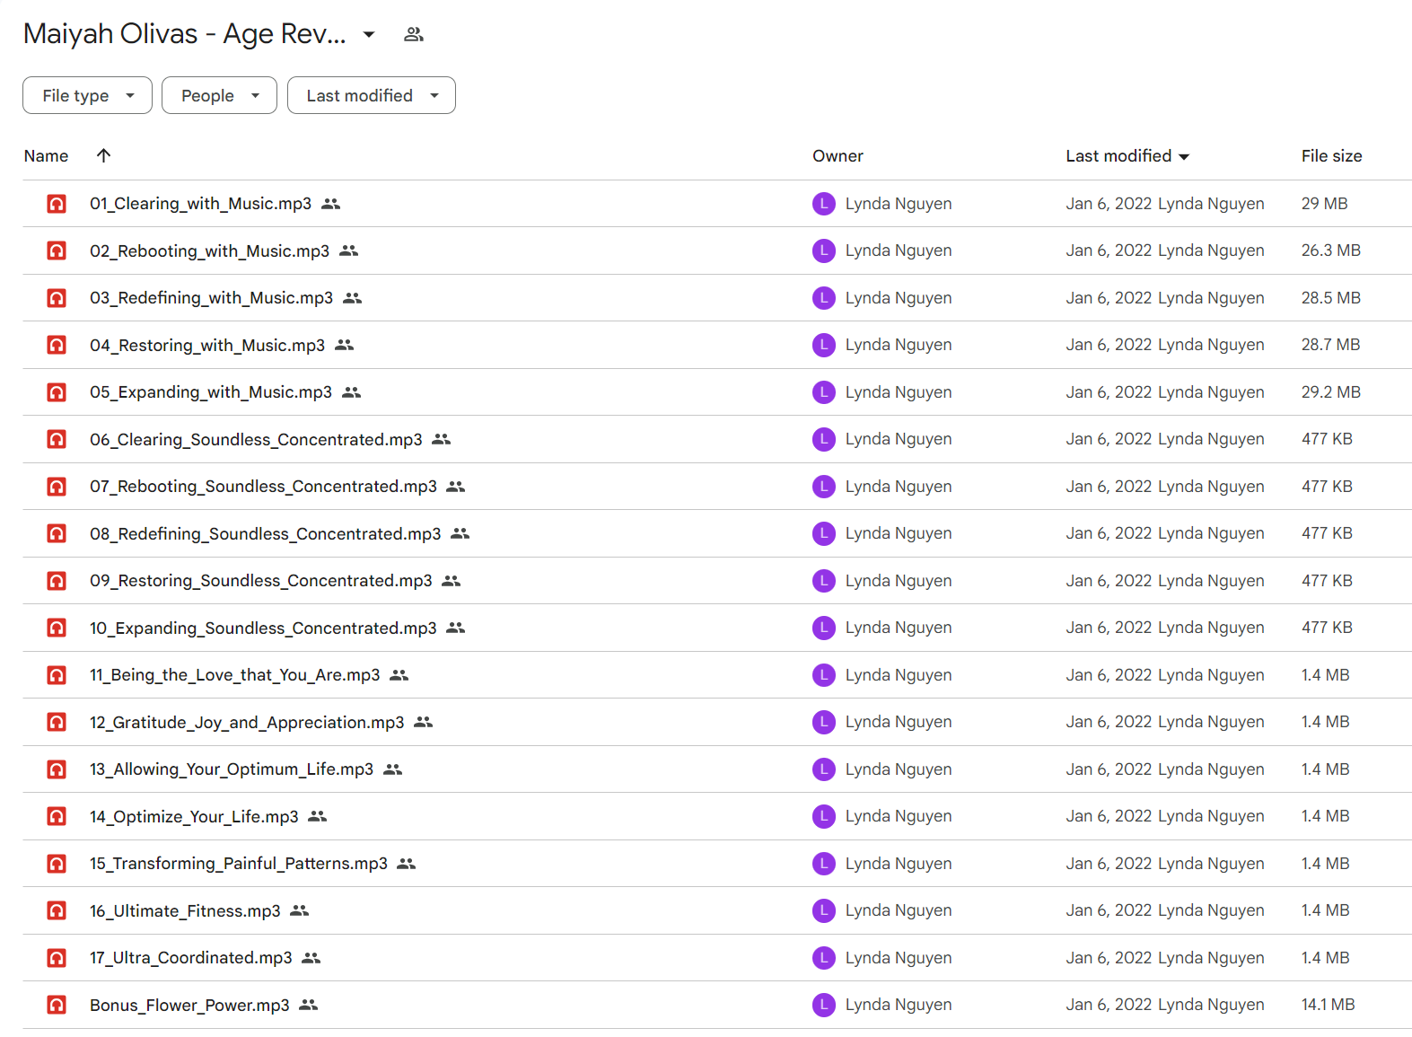Click modified date in 10_Expanding_Soundless row
This screenshot has height=1037, width=1412.
pos(1109,628)
